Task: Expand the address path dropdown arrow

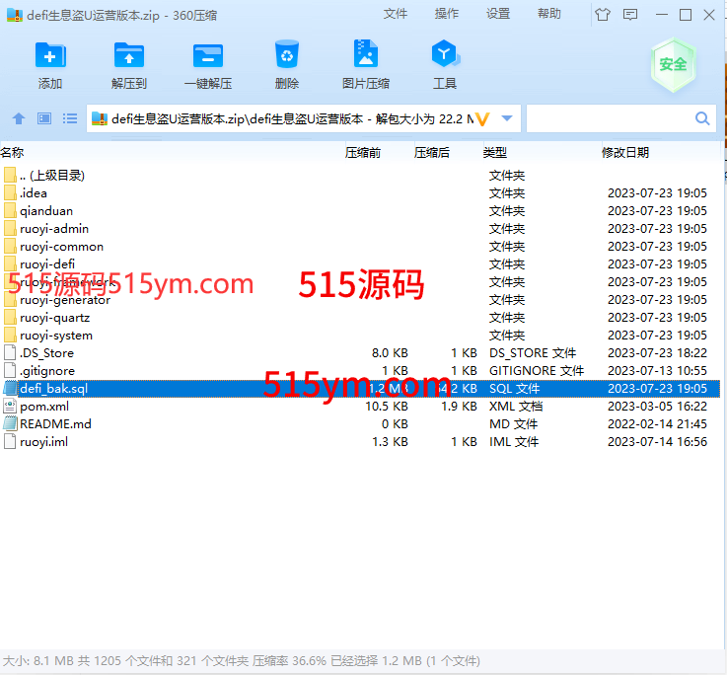Action: click(507, 118)
